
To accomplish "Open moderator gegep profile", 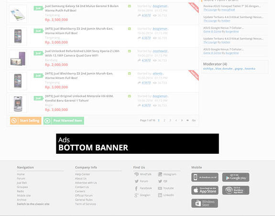I will tap(239, 68).
